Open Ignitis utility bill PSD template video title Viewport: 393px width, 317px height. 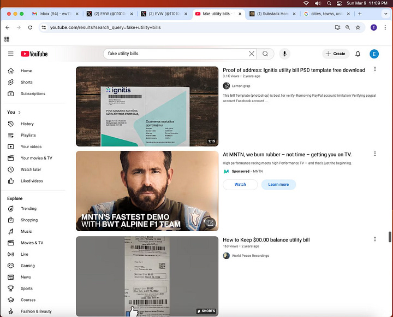tap(294, 70)
